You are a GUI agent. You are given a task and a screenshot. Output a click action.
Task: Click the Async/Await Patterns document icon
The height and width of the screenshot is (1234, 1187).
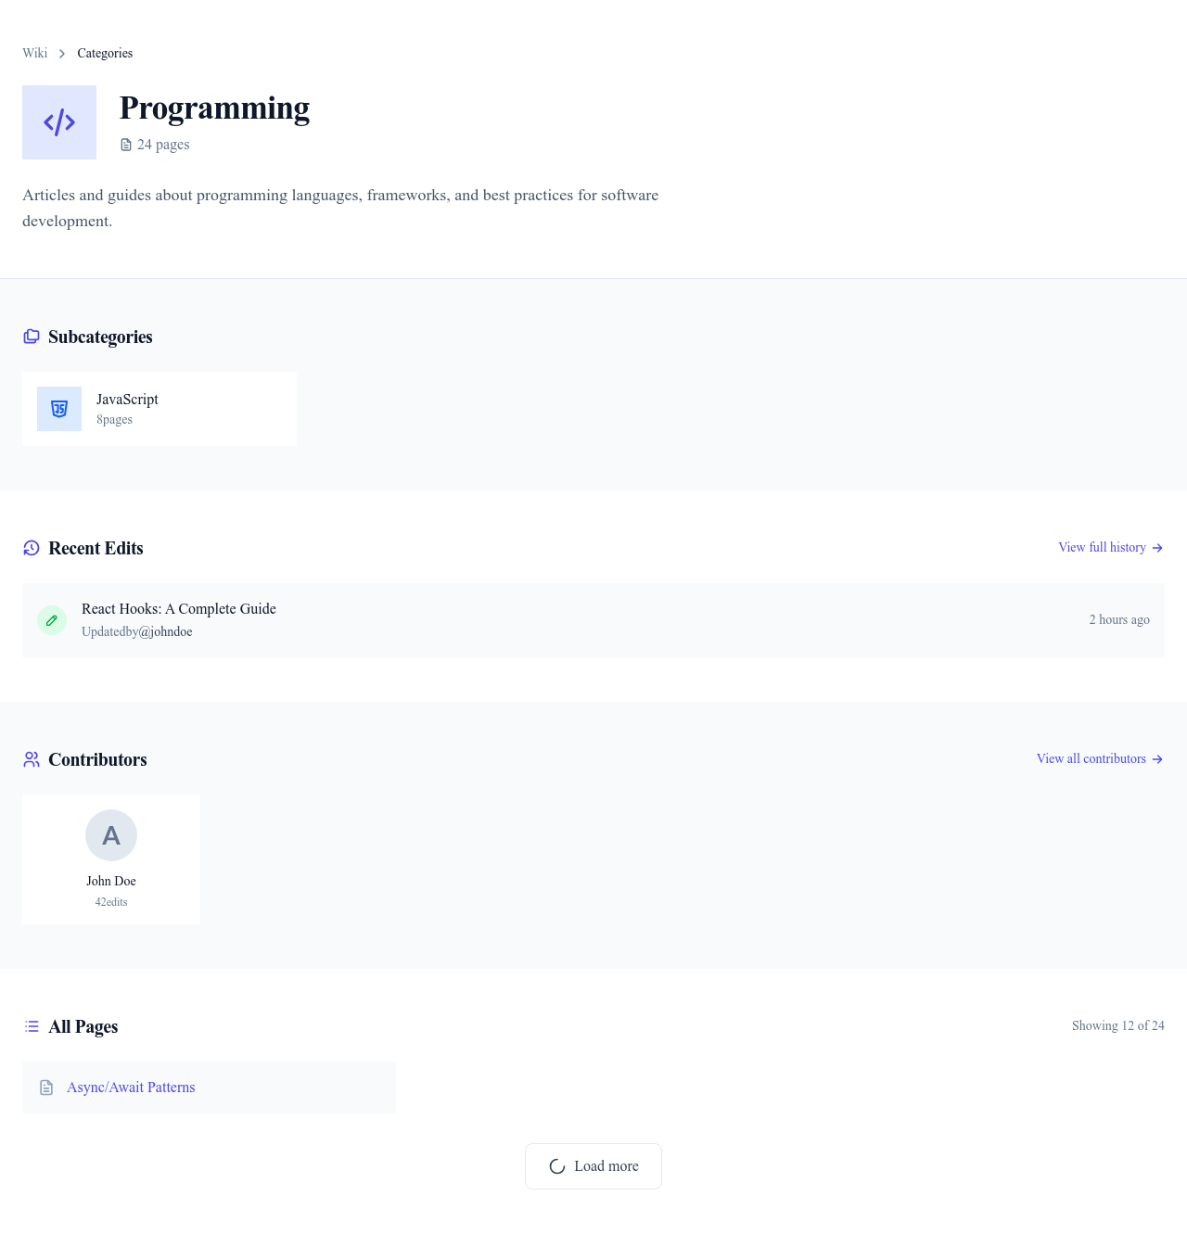pos(46,1088)
